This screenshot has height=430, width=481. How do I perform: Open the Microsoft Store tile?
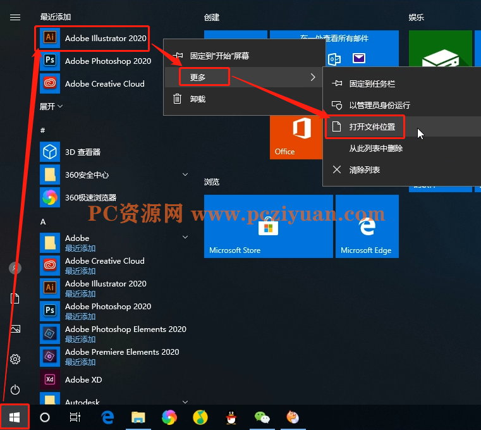click(269, 226)
